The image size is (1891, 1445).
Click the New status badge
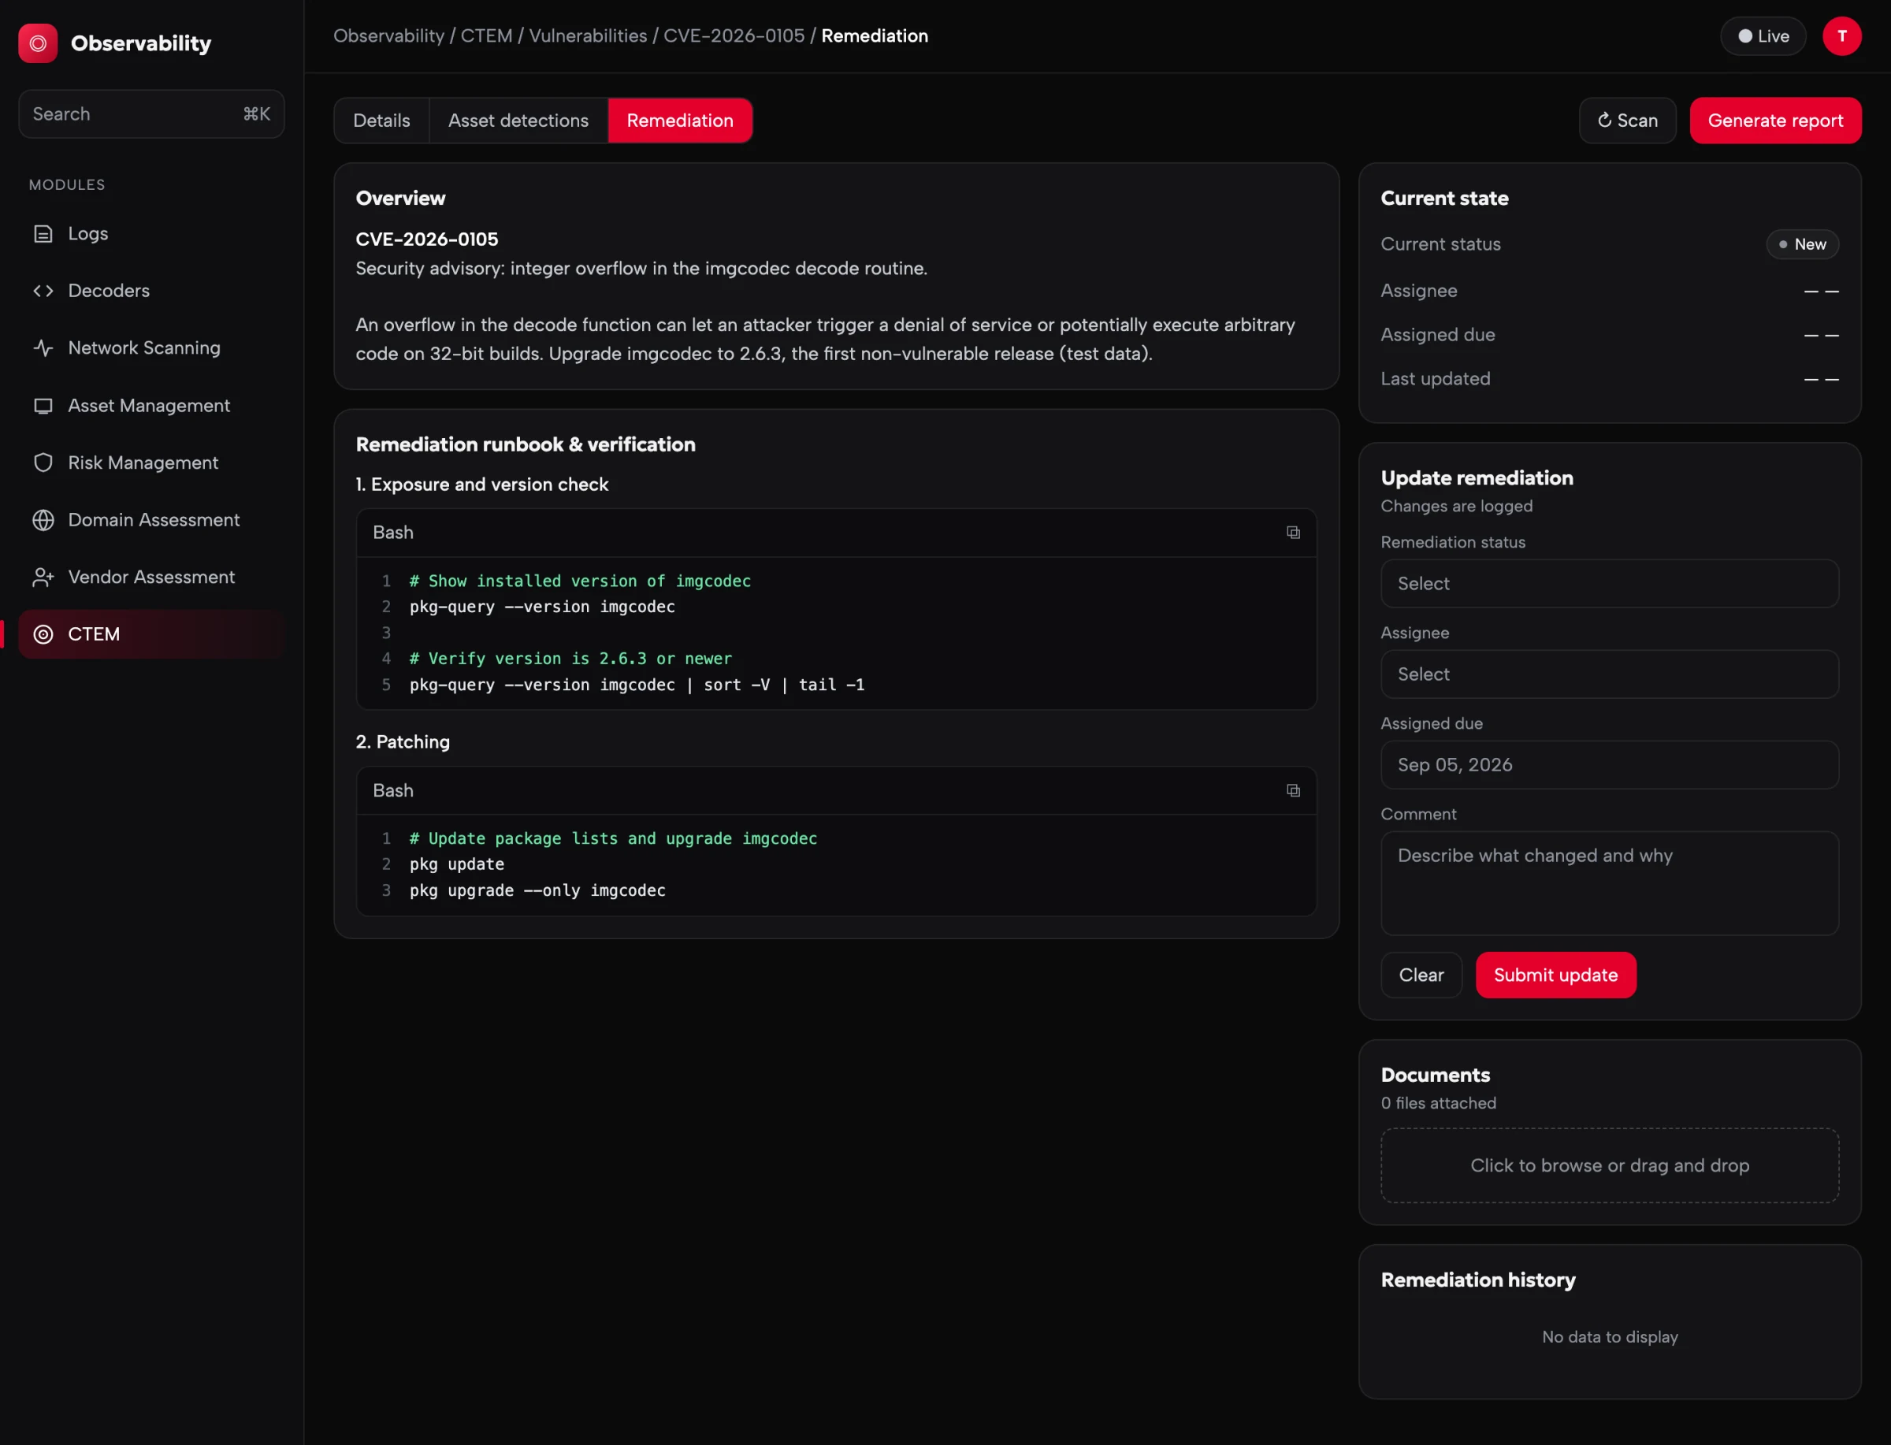click(1801, 244)
